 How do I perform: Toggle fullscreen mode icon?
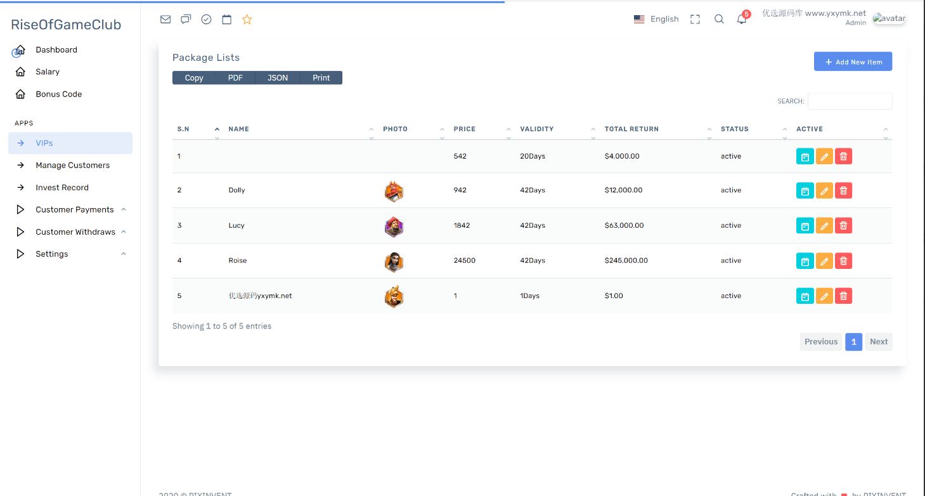[x=695, y=20]
